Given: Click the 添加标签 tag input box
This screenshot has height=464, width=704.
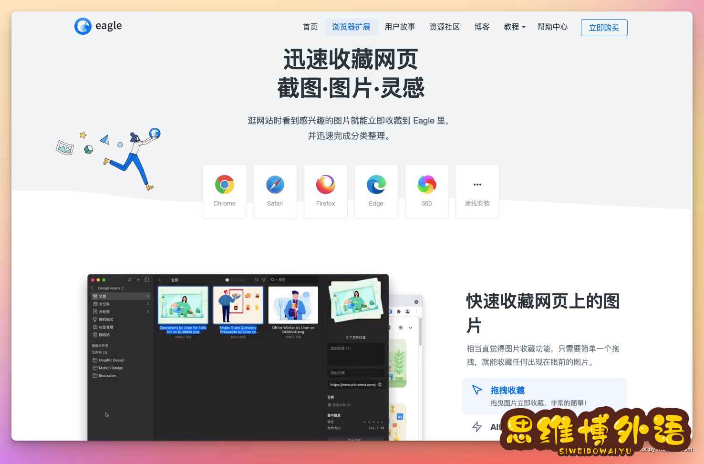Looking at the screenshot, I should (356, 355).
